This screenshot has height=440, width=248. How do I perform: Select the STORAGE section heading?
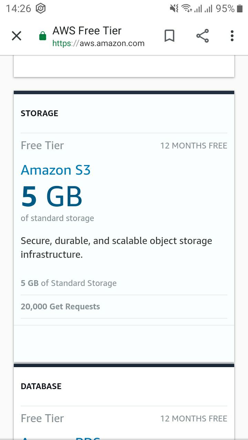coord(40,113)
